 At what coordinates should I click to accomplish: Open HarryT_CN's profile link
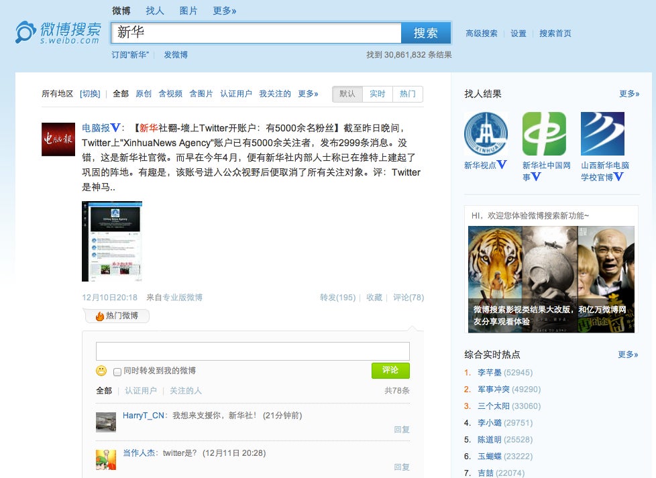143,415
